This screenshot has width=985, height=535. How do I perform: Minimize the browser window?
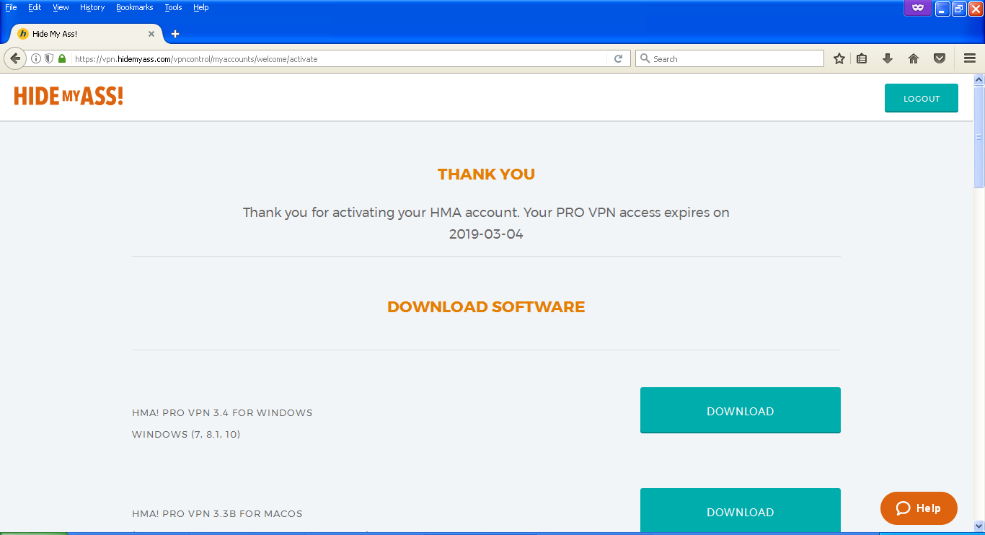coord(943,9)
